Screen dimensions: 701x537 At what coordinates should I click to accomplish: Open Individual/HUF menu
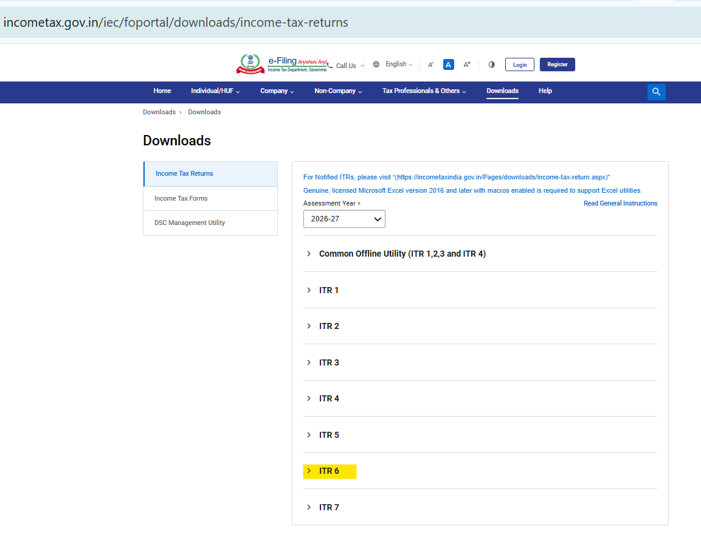tap(215, 91)
